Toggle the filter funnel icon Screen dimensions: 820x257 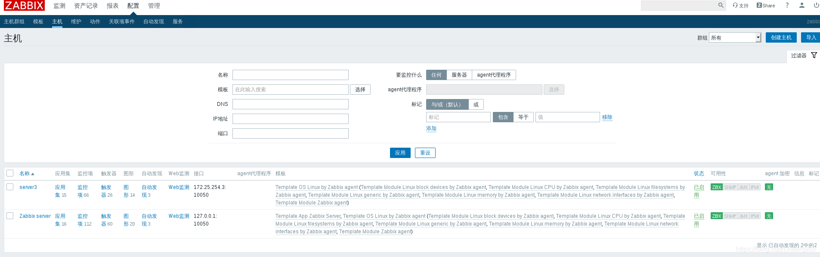coord(814,55)
